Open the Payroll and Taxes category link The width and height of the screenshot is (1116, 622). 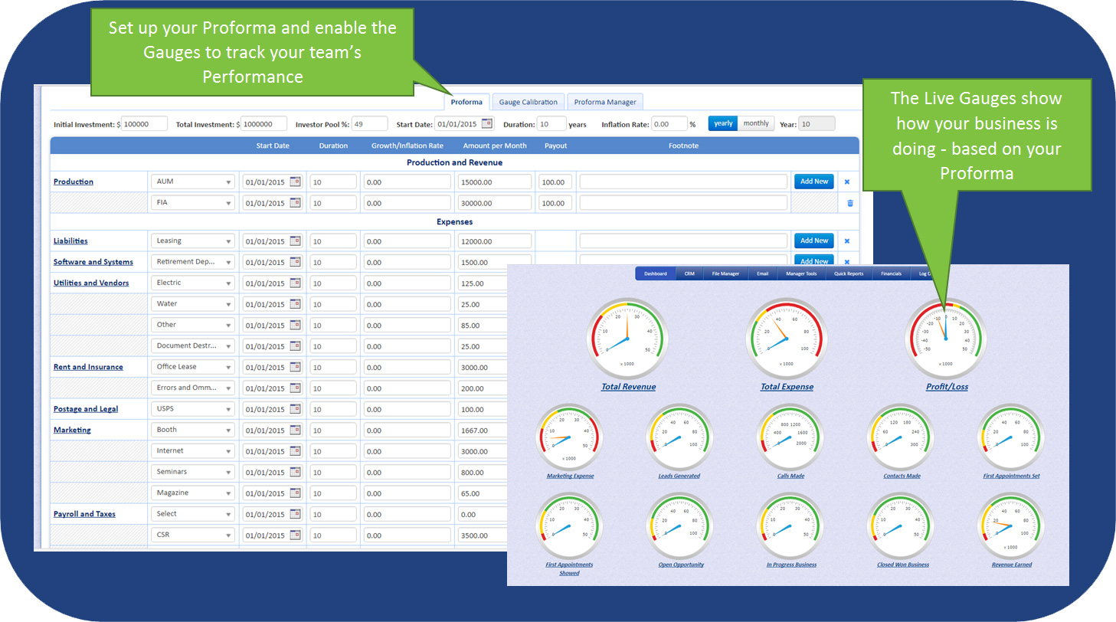[84, 514]
